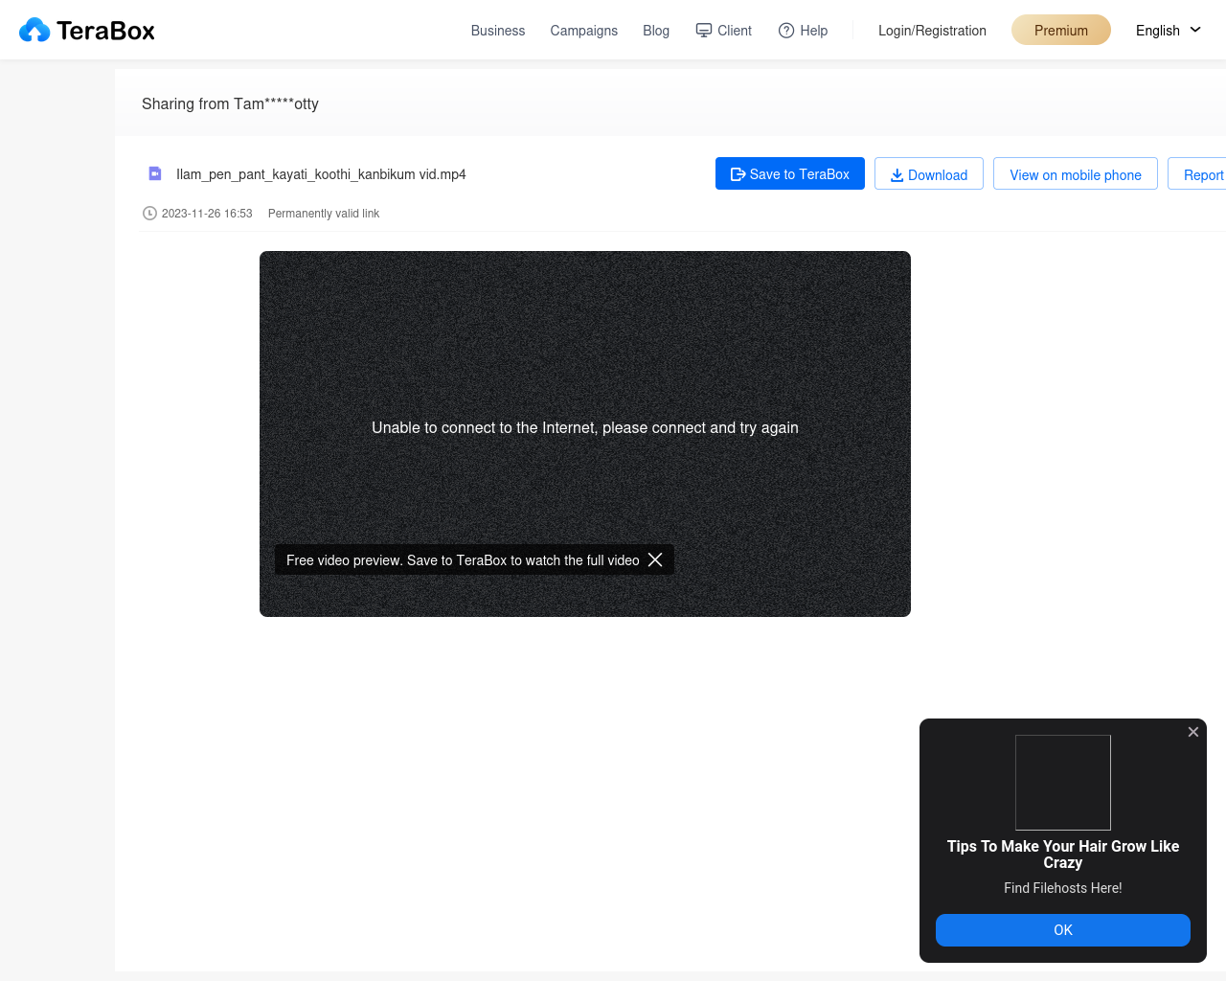Screen dimensions: 1226x981
Task: Go to the Blog
Action: (656, 31)
